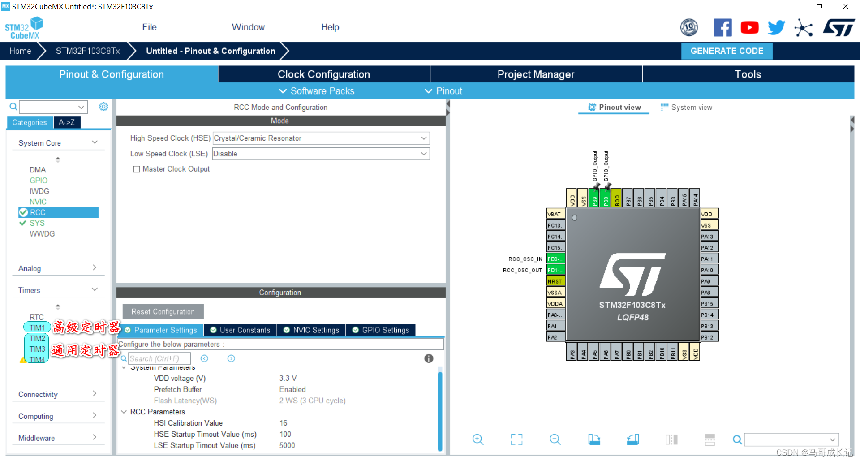
Task: Zoom out on the pinout view
Action: pyautogui.click(x=555, y=439)
